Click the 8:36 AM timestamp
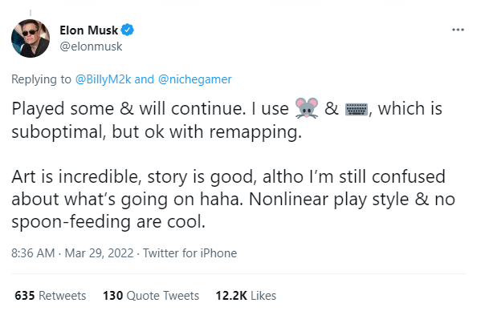 point(33,253)
